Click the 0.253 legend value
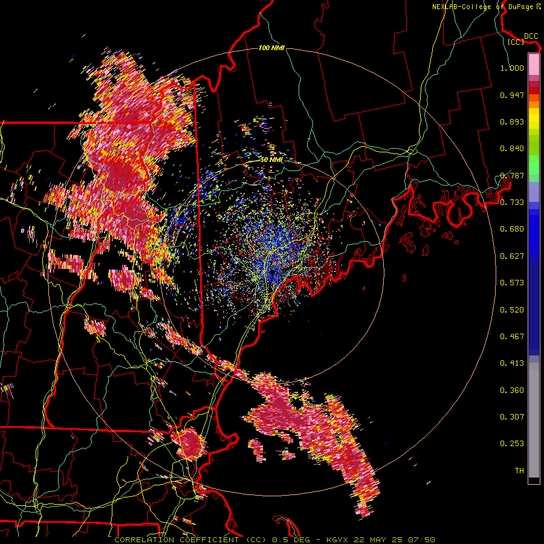544x544 pixels. pos(512,444)
